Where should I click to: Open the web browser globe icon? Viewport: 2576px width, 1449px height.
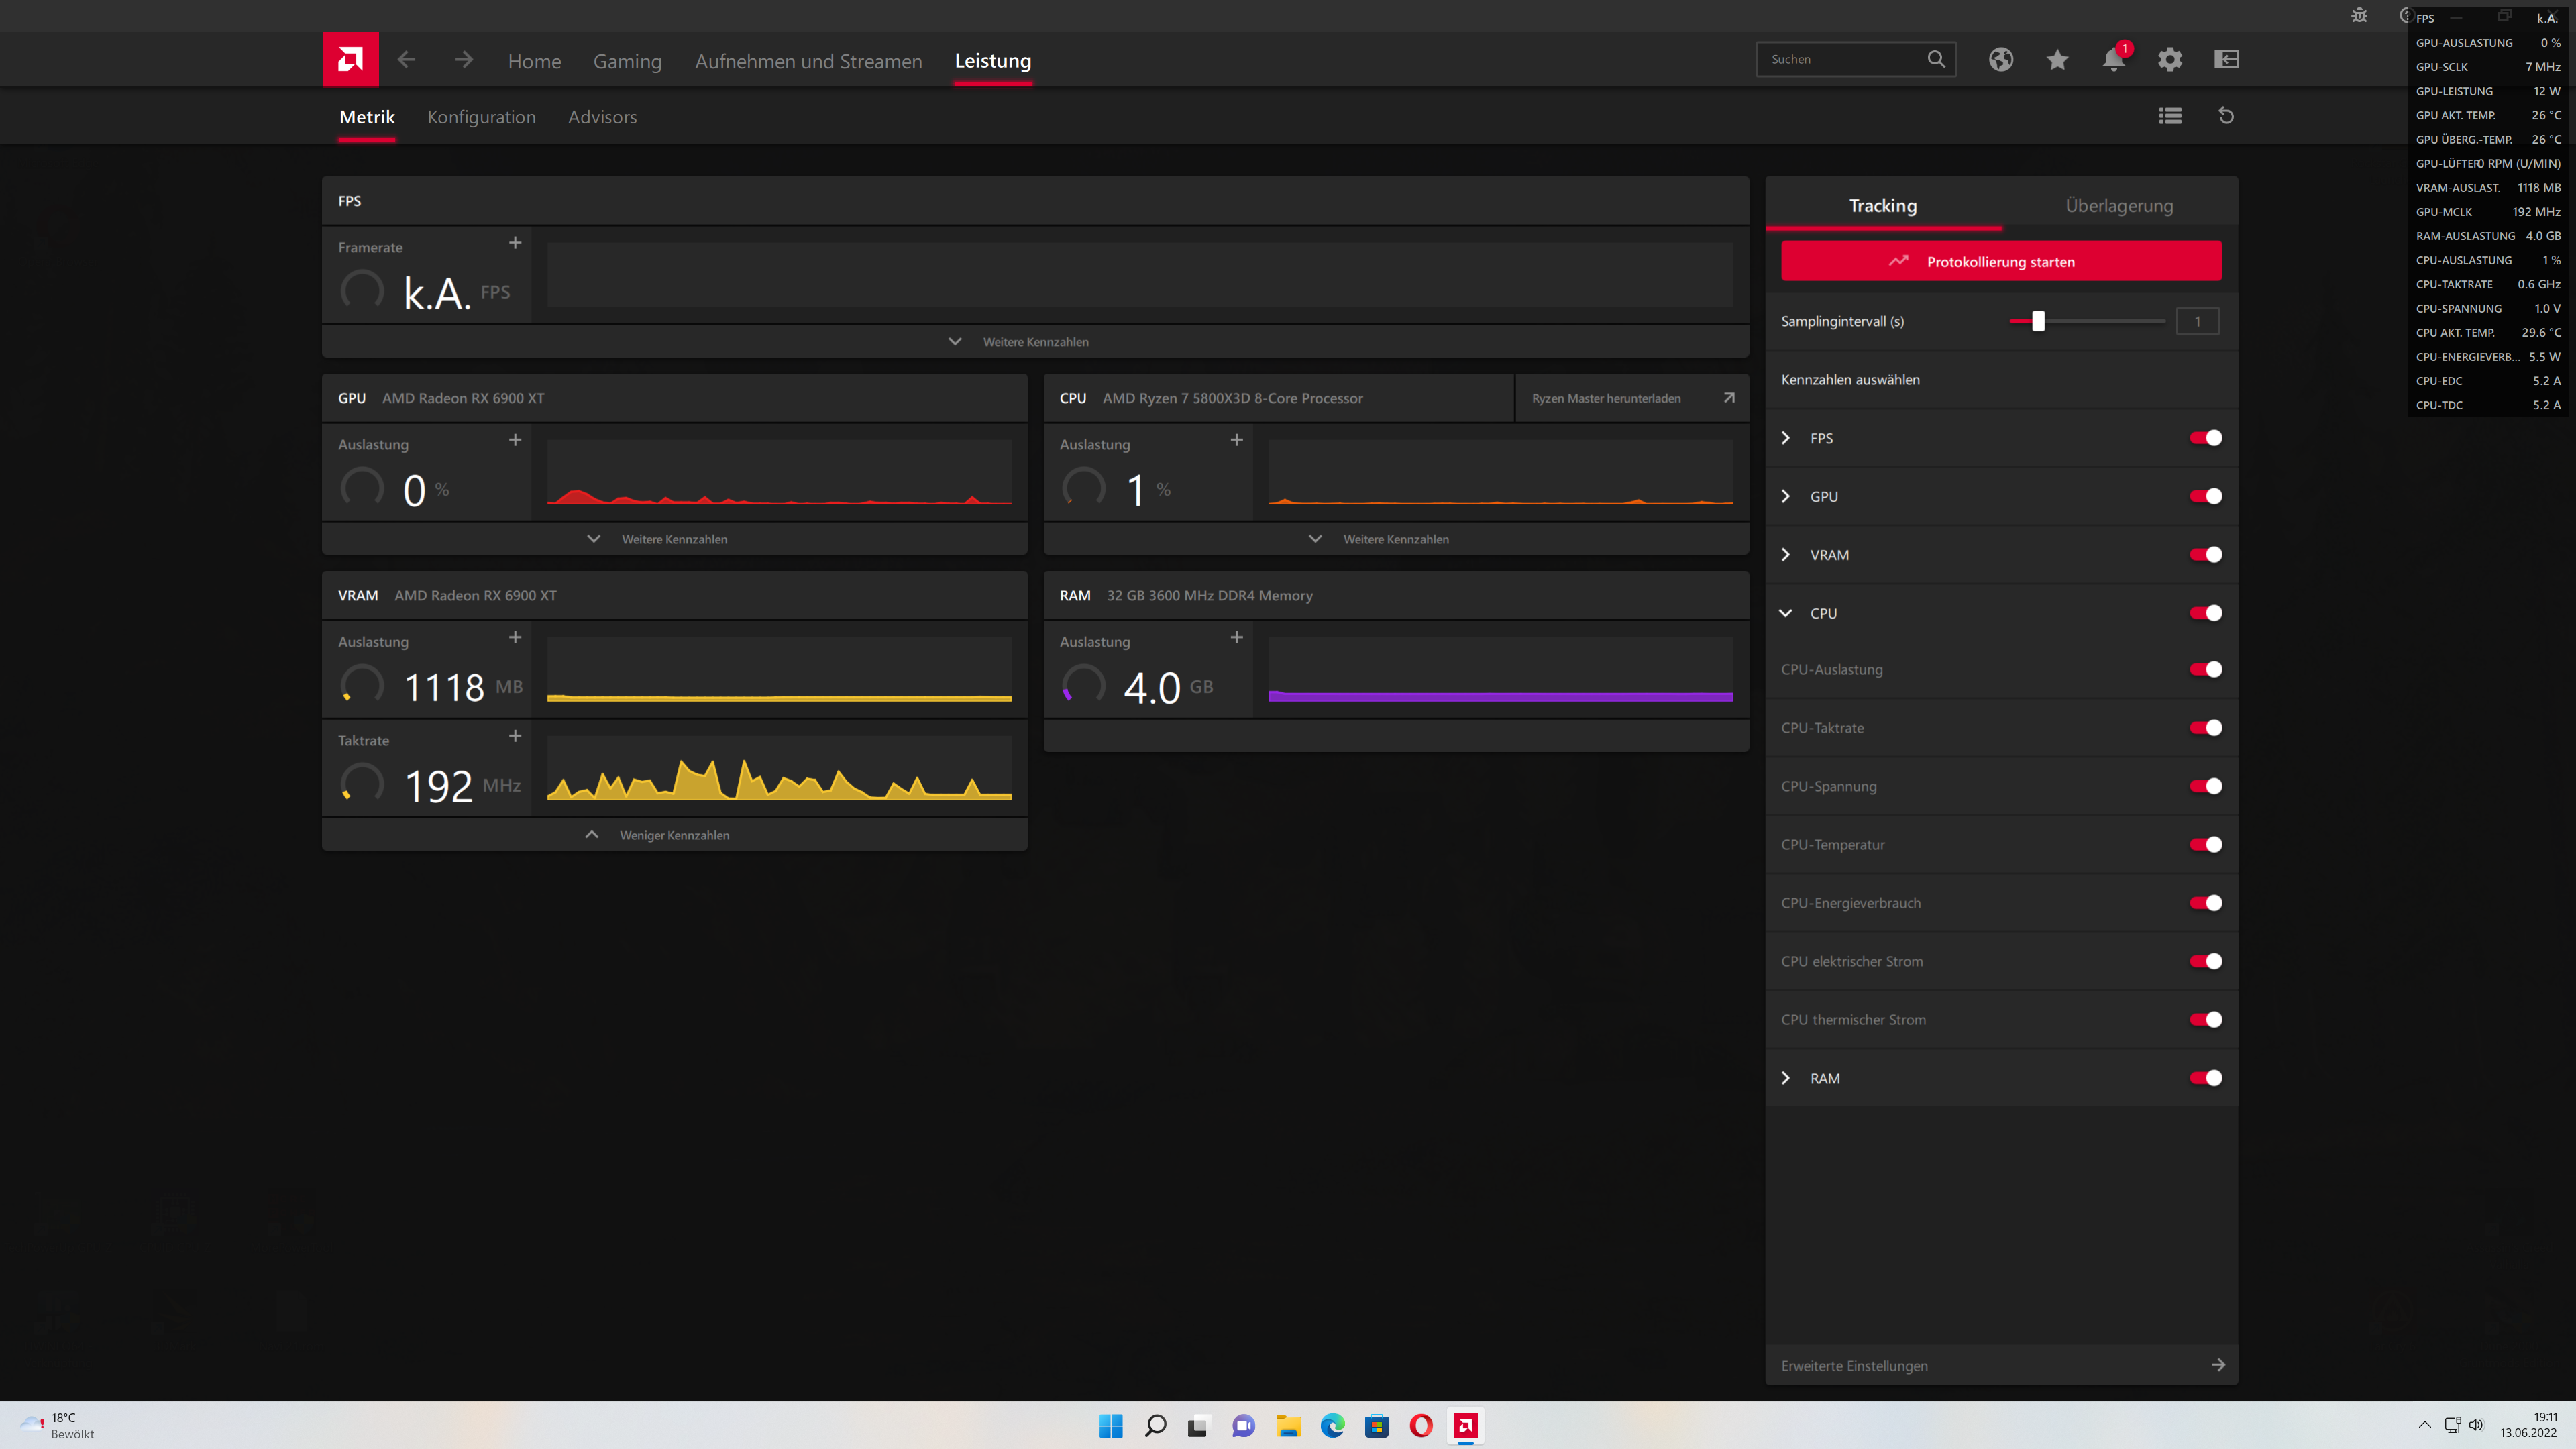(2000, 60)
